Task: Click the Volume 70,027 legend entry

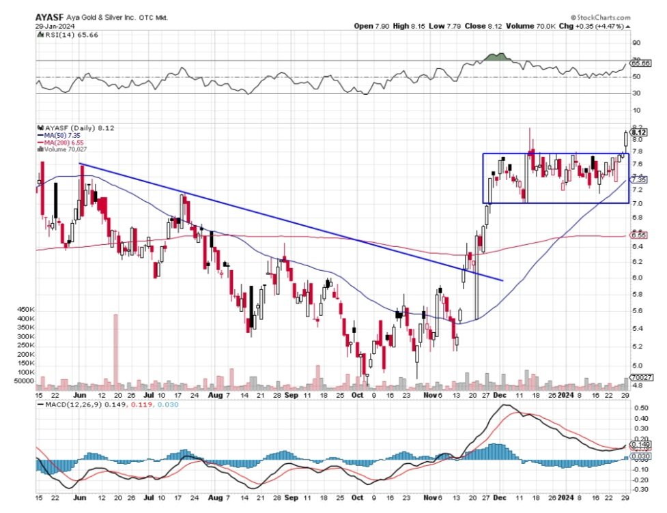Action: (x=62, y=149)
